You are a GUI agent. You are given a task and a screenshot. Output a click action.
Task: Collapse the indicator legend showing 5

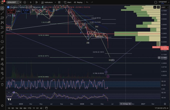click(9, 16)
